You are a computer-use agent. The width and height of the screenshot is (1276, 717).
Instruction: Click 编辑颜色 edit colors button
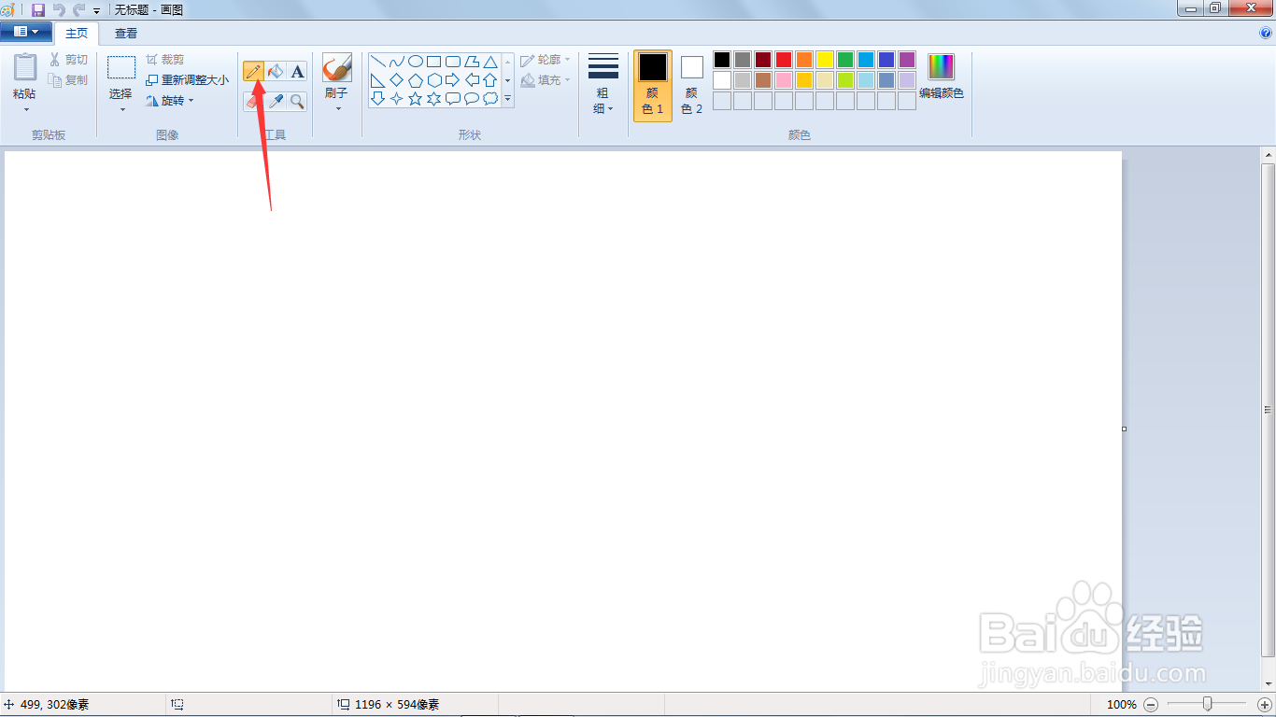pyautogui.click(x=942, y=77)
